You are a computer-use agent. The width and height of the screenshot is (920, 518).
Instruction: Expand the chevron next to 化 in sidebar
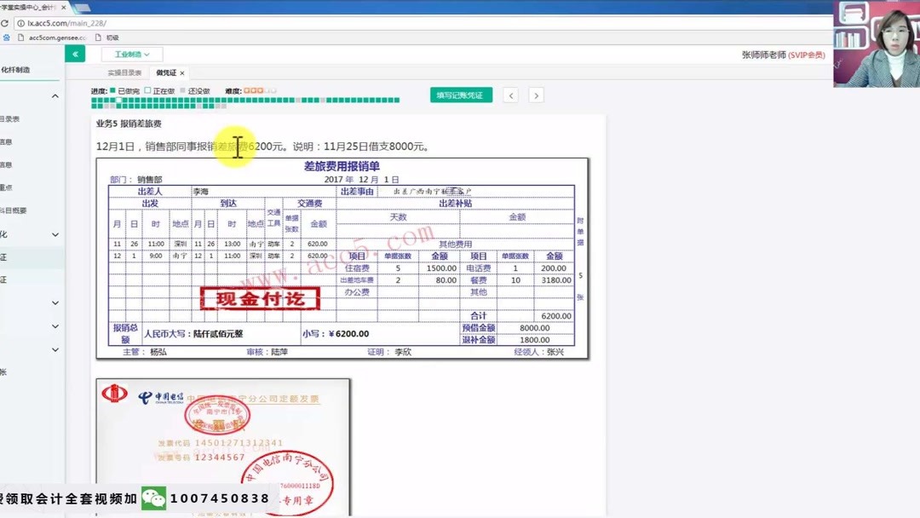tap(56, 233)
